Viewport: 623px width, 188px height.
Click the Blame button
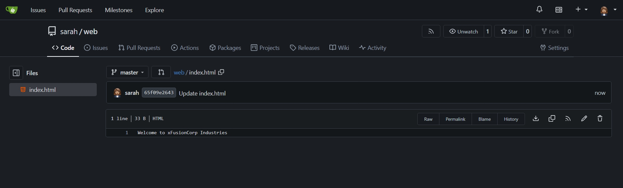484,119
